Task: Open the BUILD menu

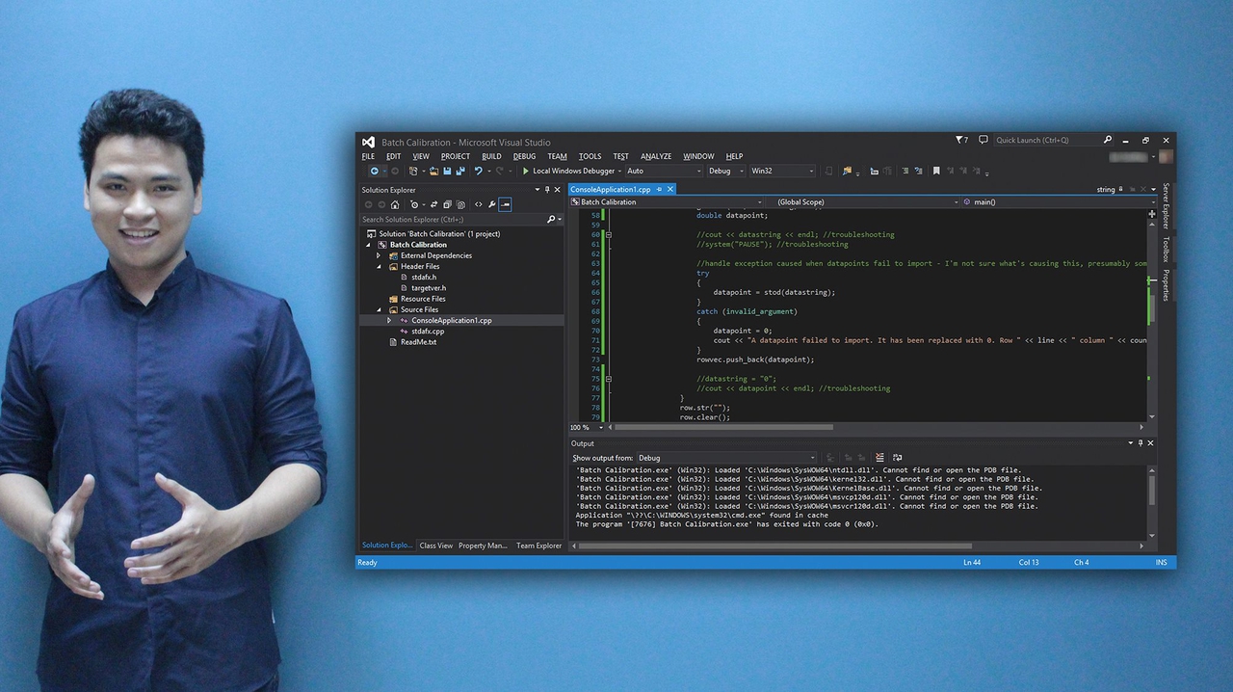Action: [x=491, y=156]
